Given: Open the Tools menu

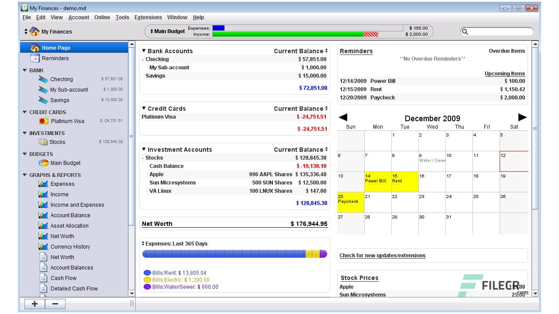Looking at the screenshot, I should click(122, 17).
